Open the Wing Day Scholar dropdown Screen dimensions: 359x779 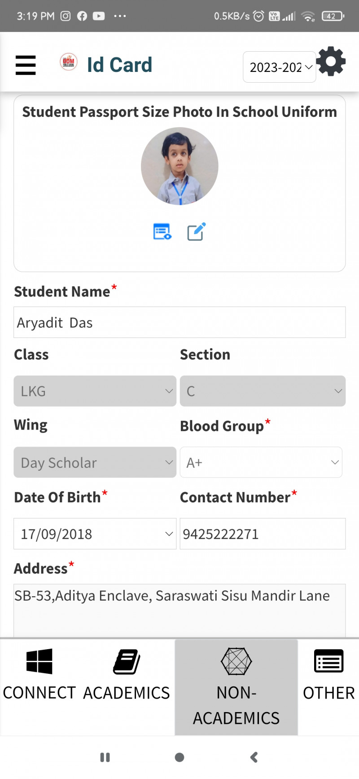pyautogui.click(x=95, y=462)
